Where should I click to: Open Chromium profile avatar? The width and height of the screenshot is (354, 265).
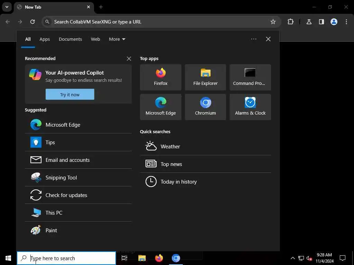tap(334, 22)
